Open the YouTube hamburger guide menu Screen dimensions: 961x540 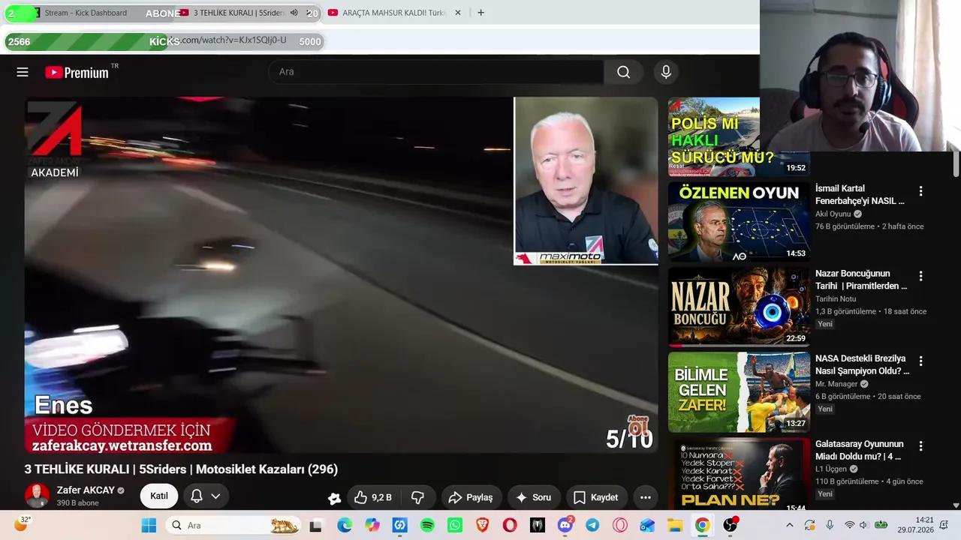(x=23, y=72)
